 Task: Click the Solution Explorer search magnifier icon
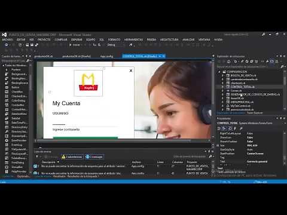pos(282,66)
